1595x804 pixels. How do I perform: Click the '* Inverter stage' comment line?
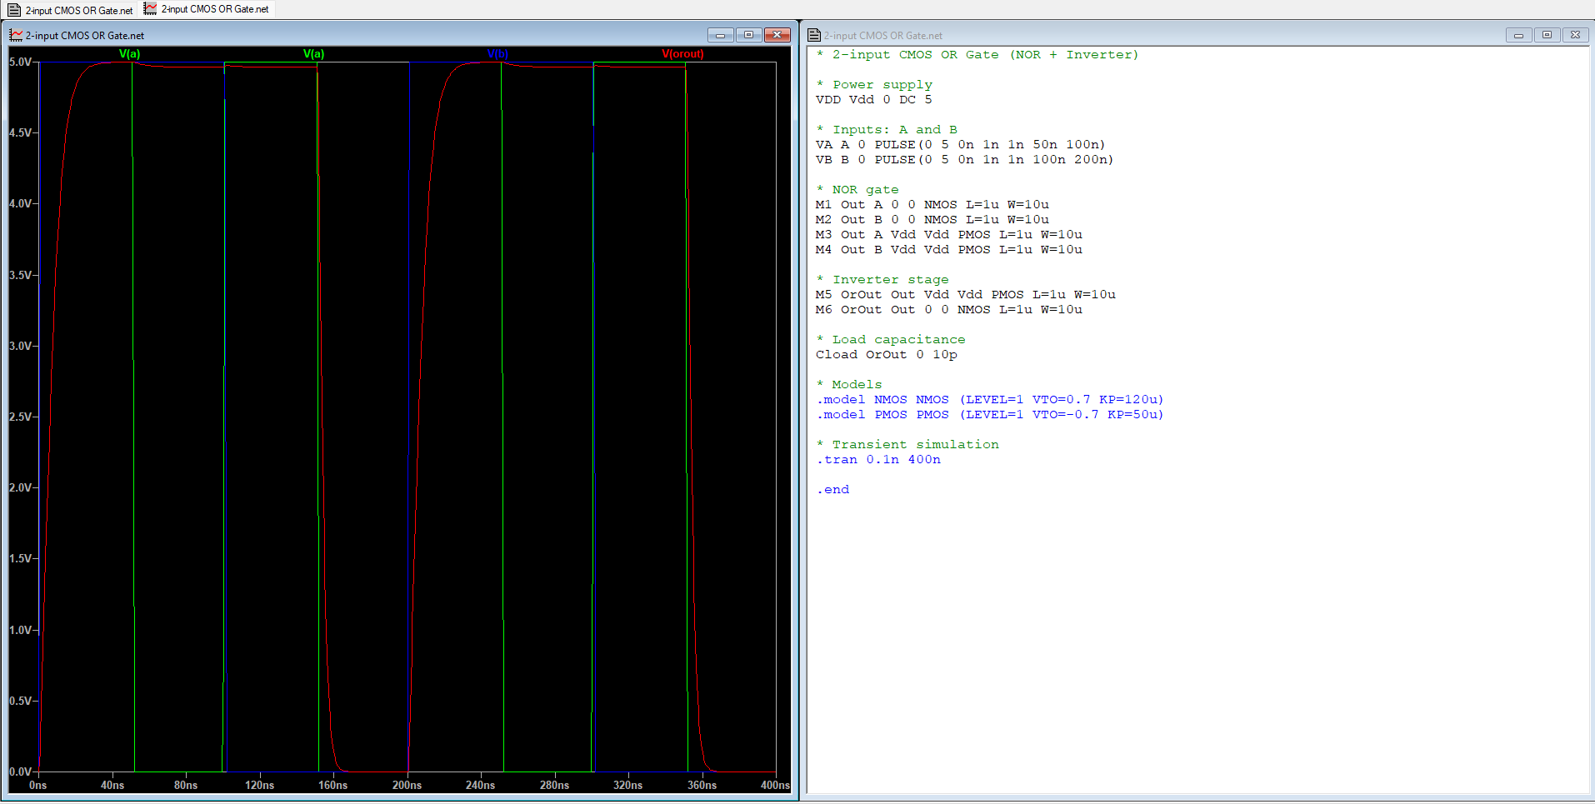pyautogui.click(x=882, y=280)
